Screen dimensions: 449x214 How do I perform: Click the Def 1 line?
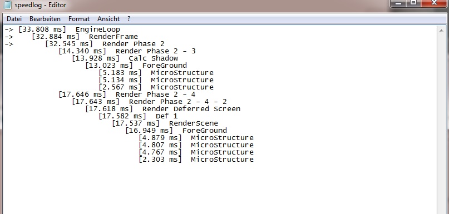pos(138,116)
